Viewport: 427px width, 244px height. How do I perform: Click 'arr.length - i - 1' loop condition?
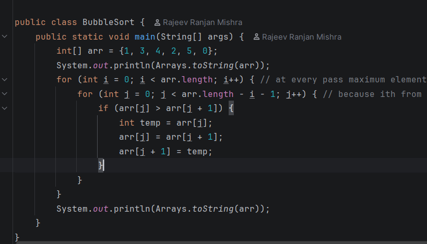pos(228,94)
